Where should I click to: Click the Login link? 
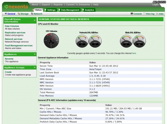click(156, 5)
